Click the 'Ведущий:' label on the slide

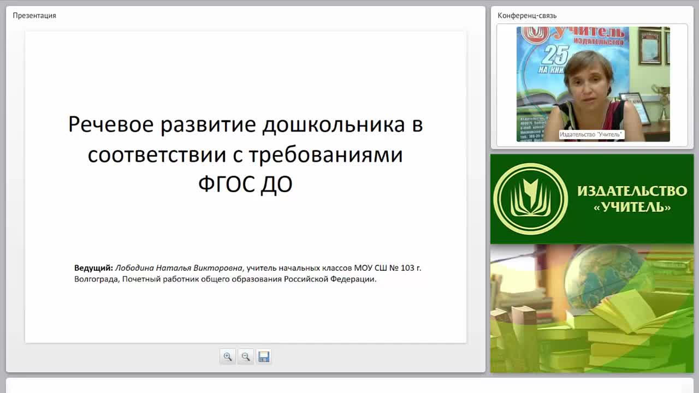pyautogui.click(x=93, y=268)
